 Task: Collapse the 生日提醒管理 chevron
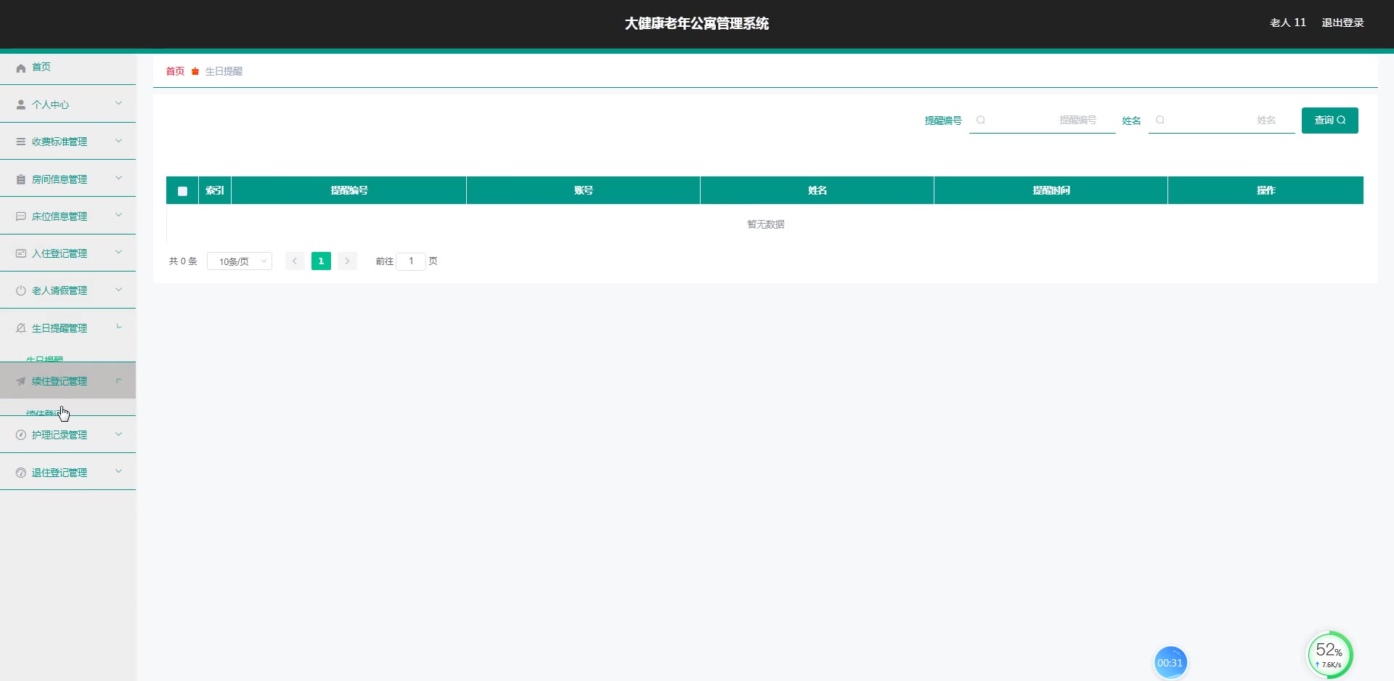[119, 327]
